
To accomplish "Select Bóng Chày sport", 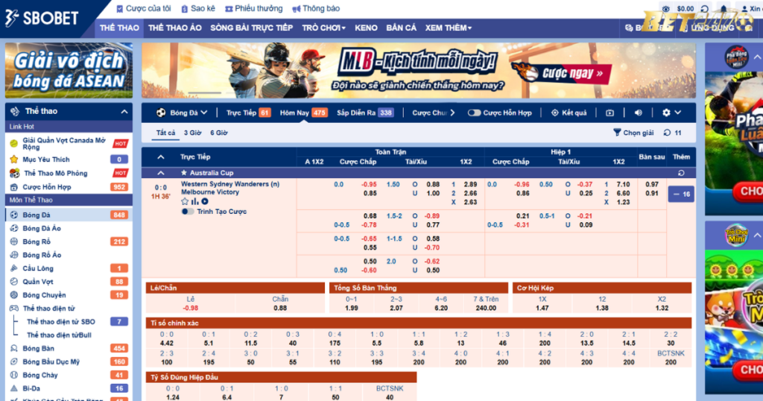I will point(69,375).
